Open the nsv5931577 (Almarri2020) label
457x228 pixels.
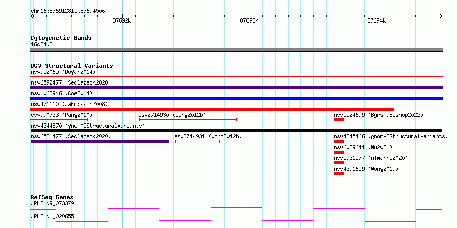(371, 158)
